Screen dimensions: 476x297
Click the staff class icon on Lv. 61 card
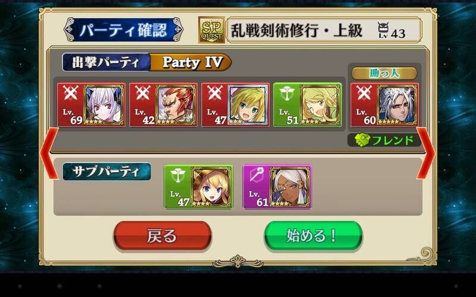[x=256, y=175]
